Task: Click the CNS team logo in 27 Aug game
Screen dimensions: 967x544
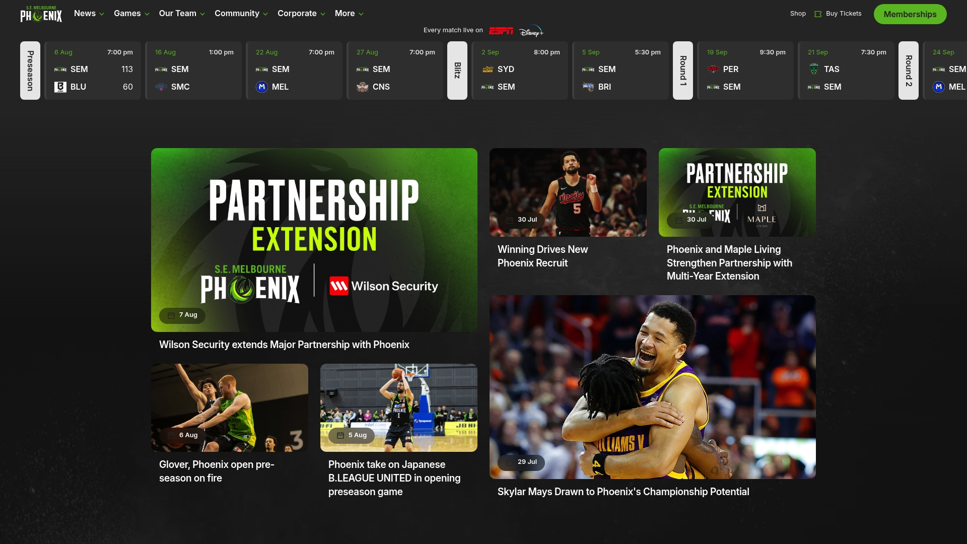Action: [x=363, y=87]
